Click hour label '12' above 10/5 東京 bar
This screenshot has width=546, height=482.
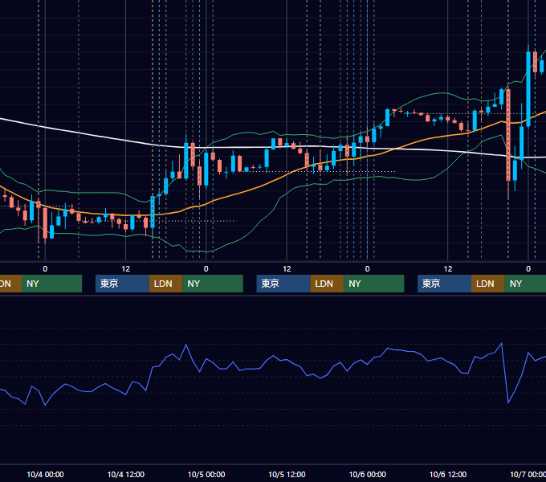[x=287, y=269]
